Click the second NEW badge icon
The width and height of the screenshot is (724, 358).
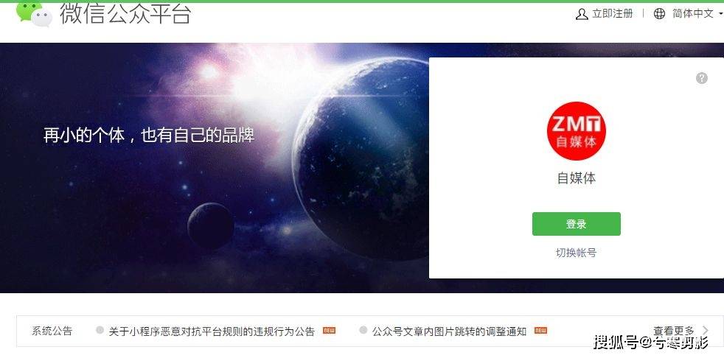(x=540, y=330)
